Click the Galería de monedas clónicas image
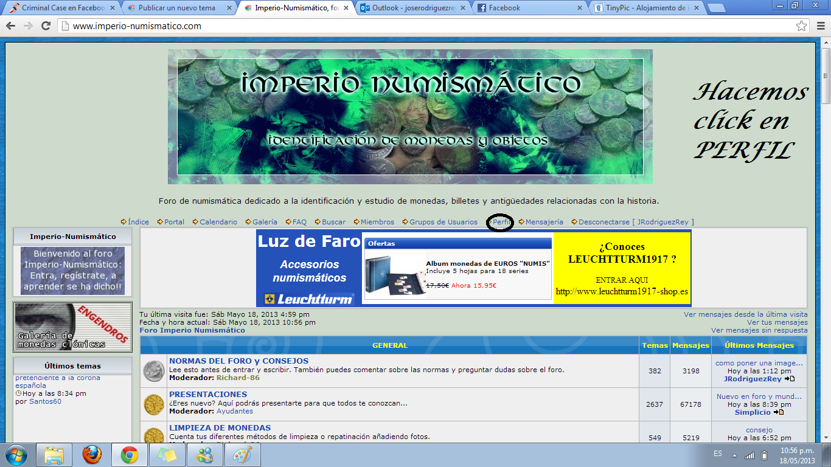 (72, 327)
